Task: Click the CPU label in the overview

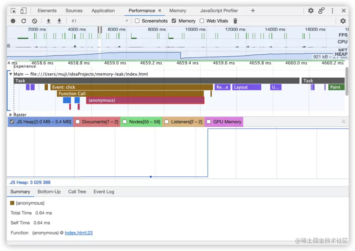Action: 342,42
